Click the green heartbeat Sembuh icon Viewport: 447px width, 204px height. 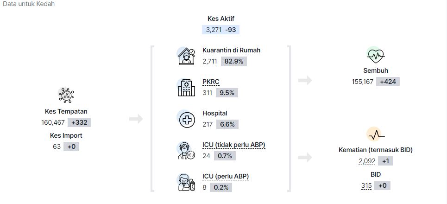[x=376, y=55]
